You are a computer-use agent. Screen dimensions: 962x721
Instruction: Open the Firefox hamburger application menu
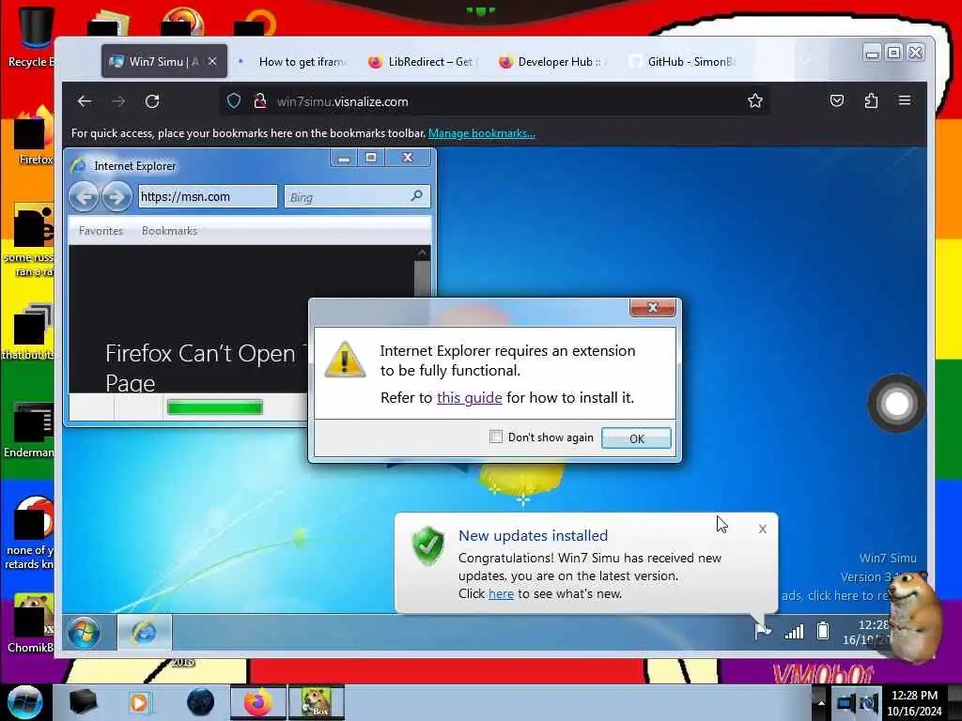click(905, 100)
